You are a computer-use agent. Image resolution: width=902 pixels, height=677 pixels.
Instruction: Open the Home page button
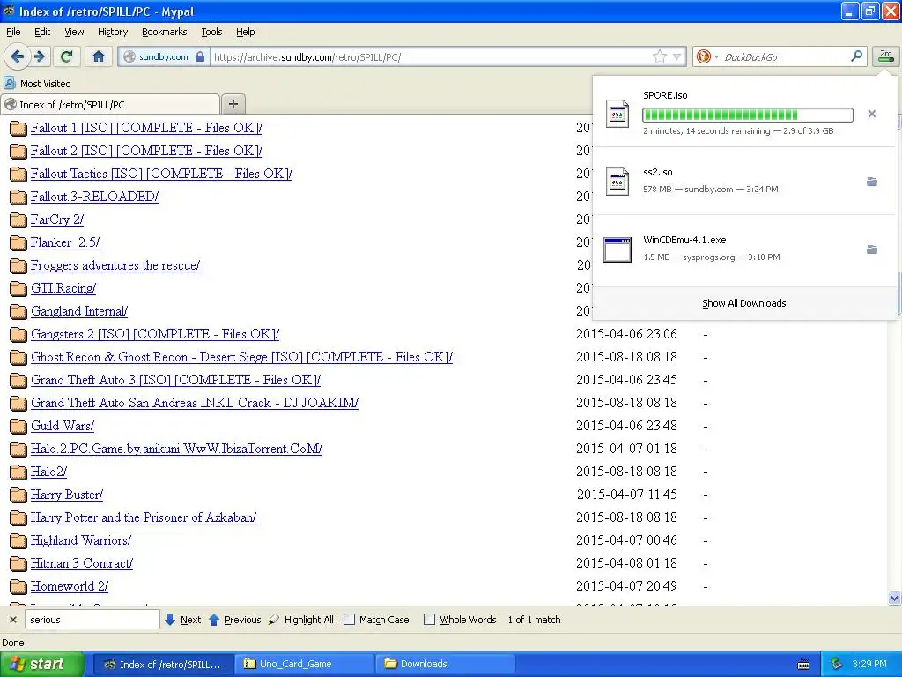click(99, 56)
